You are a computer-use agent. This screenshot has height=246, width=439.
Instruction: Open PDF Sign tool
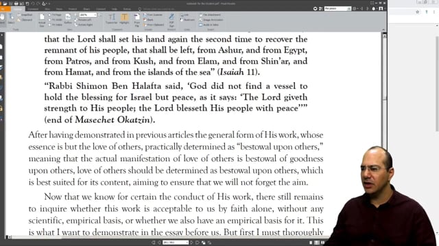pos(171,20)
